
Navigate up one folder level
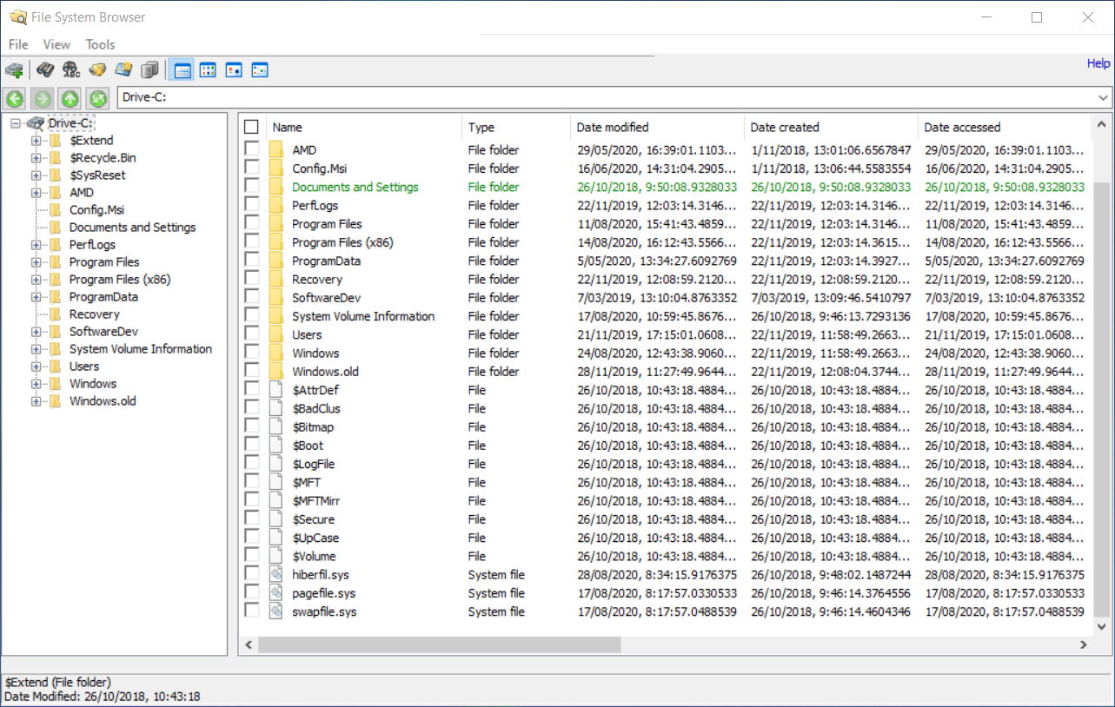70,98
